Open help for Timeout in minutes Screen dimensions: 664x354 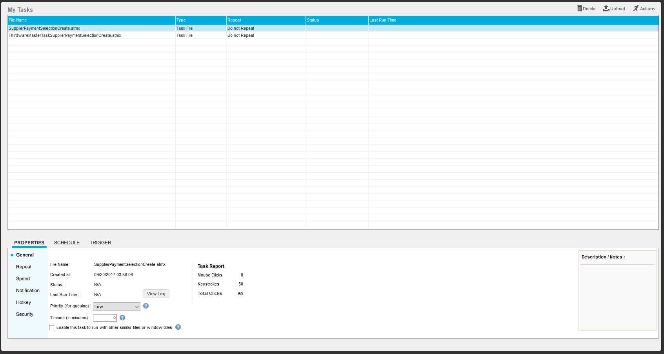click(x=122, y=318)
